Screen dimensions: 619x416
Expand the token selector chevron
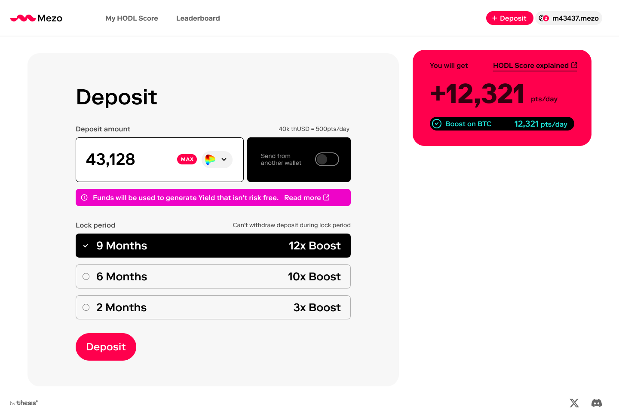coord(224,159)
